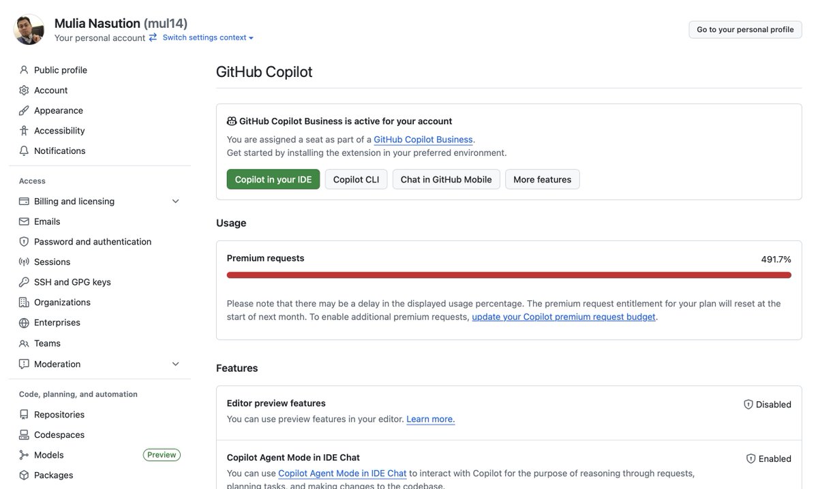Click the Disabled status for Editor preview features
818x489 pixels.
768,405
